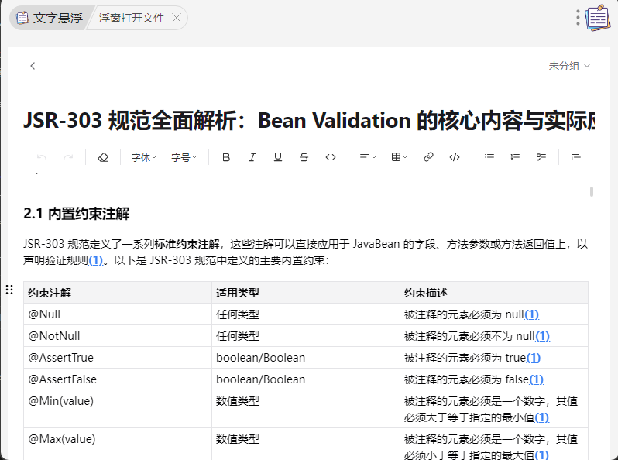Open citation (1) in @AssertFalse row
The width and height of the screenshot is (618, 460).
coord(537,379)
